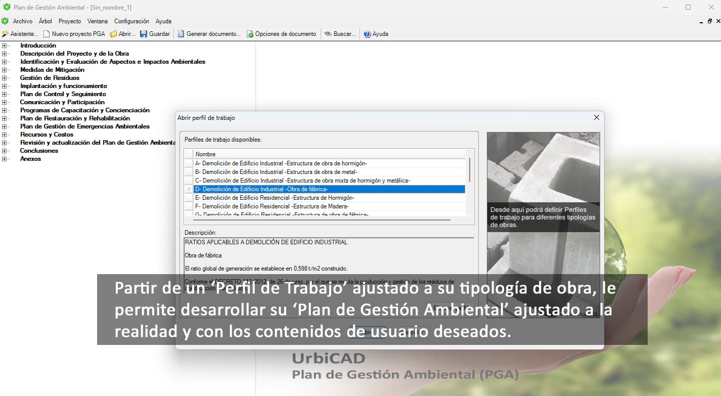Open the Configuración menu
This screenshot has height=396, width=721.
pyautogui.click(x=131, y=21)
